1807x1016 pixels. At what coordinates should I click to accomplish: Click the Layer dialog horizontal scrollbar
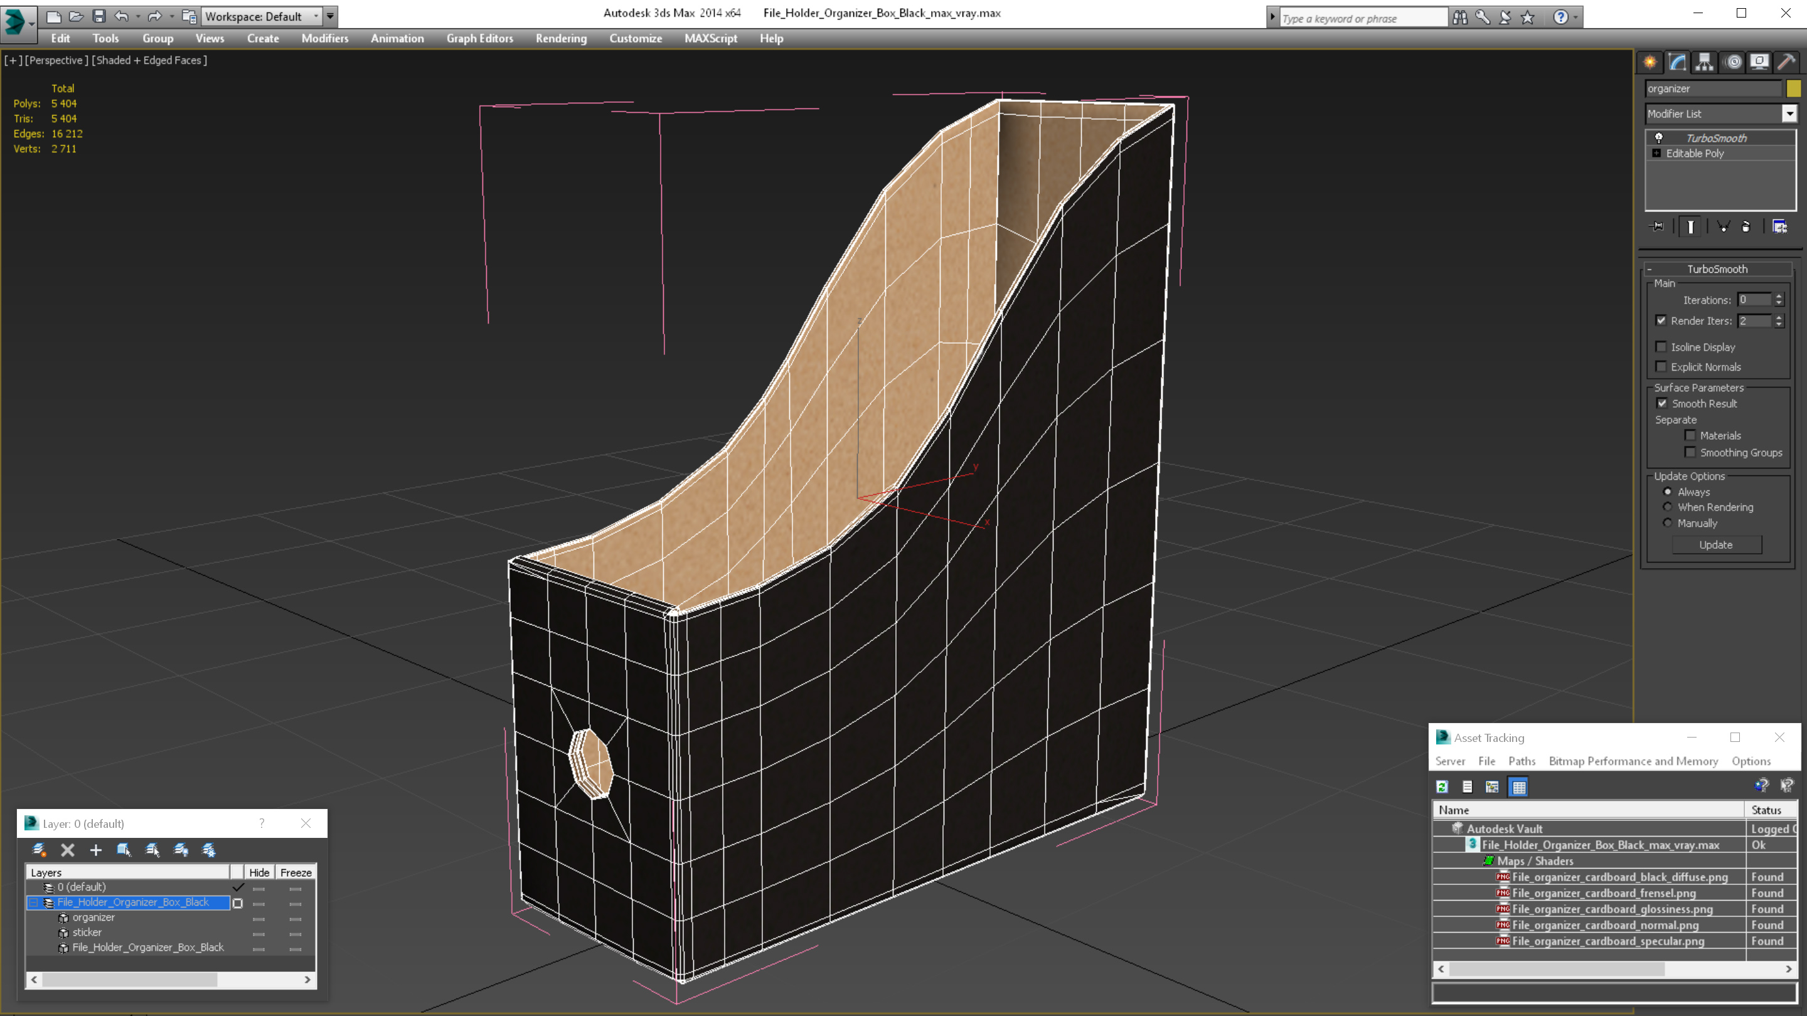point(171,980)
